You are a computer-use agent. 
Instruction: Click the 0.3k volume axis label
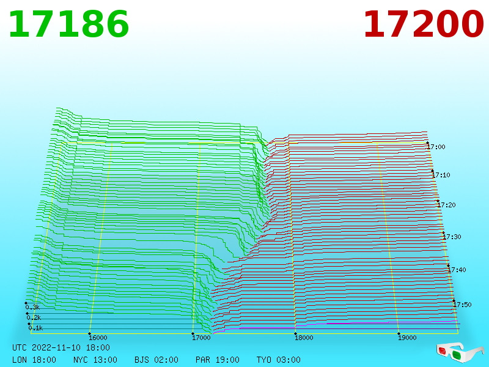32,307
